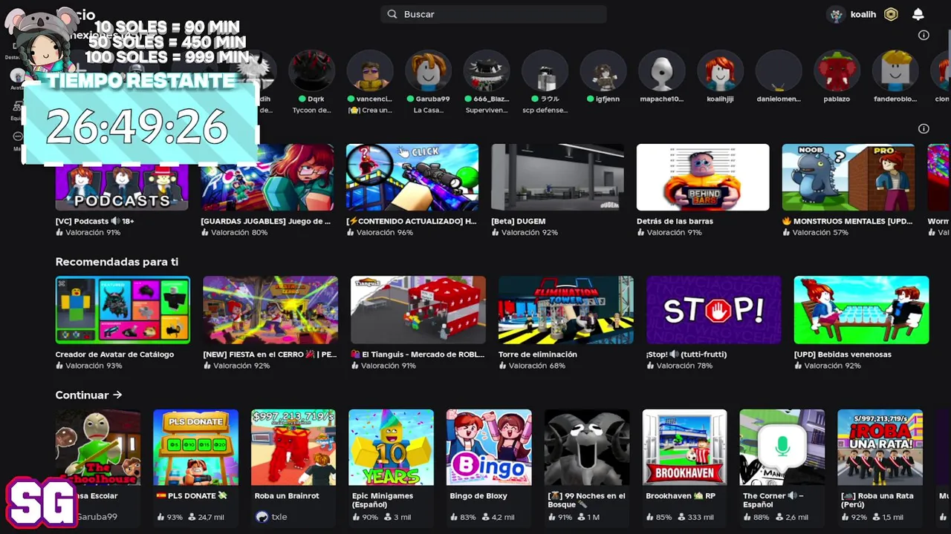Click the 'Torre de eliminación' title
This screenshot has height=534, width=951.
coord(538,355)
